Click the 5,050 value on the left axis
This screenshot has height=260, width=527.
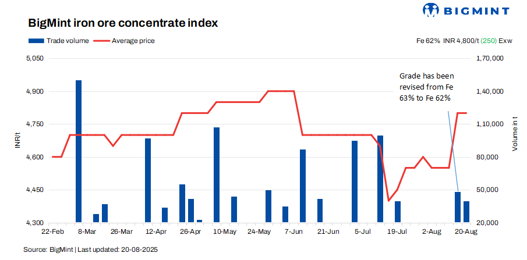(35, 59)
